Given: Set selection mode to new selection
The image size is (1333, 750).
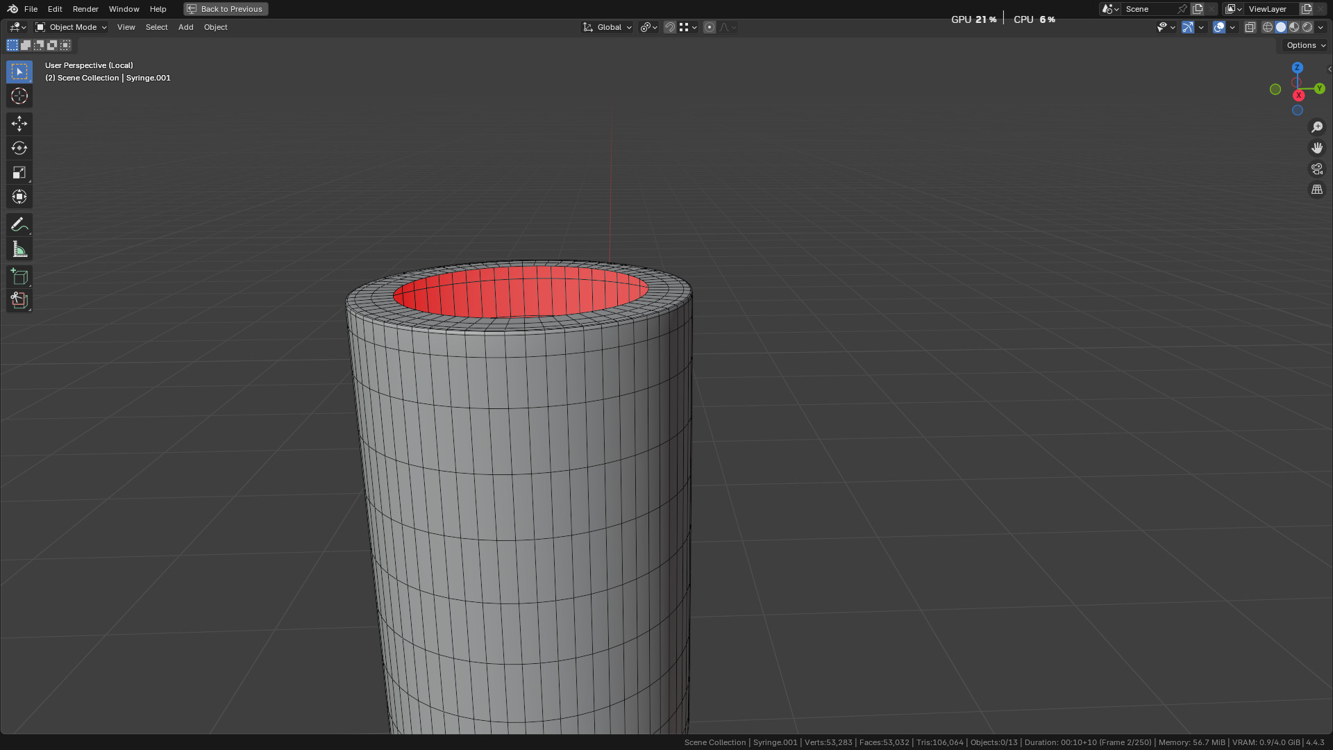Looking at the screenshot, I should 12,45.
